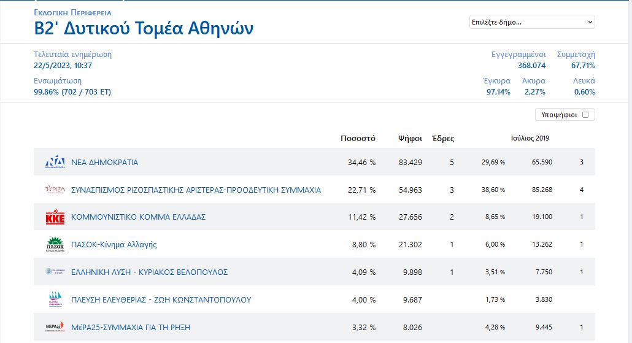This screenshot has width=632, height=343.
Task: Select ΚΟΜΜΟΥΝΙΣΤΙΚΟ ΚΟΜΜΑ ΕΛΛΑΔΑΣ party name
Action: click(138, 217)
